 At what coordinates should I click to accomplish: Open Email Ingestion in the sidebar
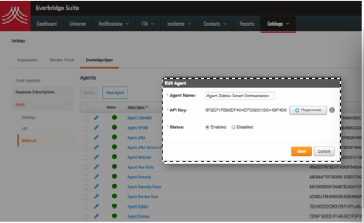[28, 80]
